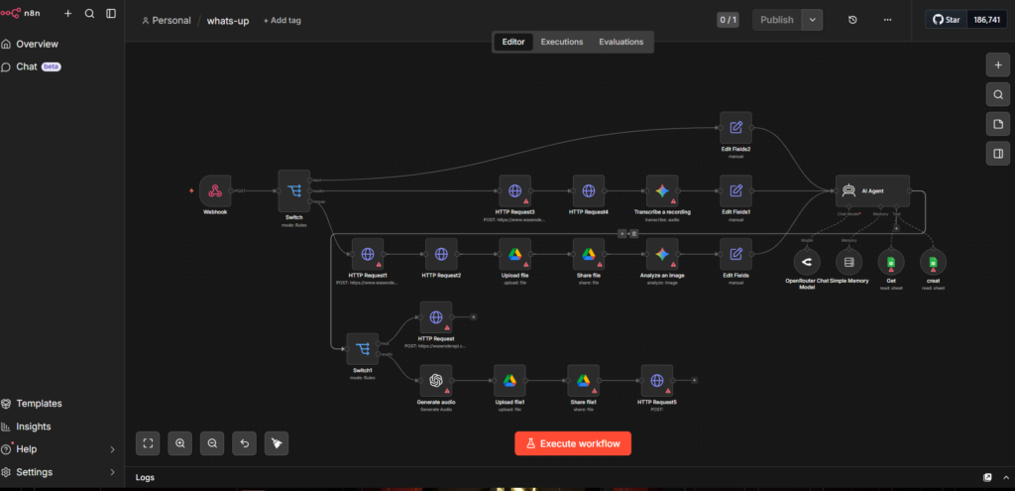This screenshot has width=1015, height=491.
Task: Select the Webhook trigger node
Action: point(215,191)
